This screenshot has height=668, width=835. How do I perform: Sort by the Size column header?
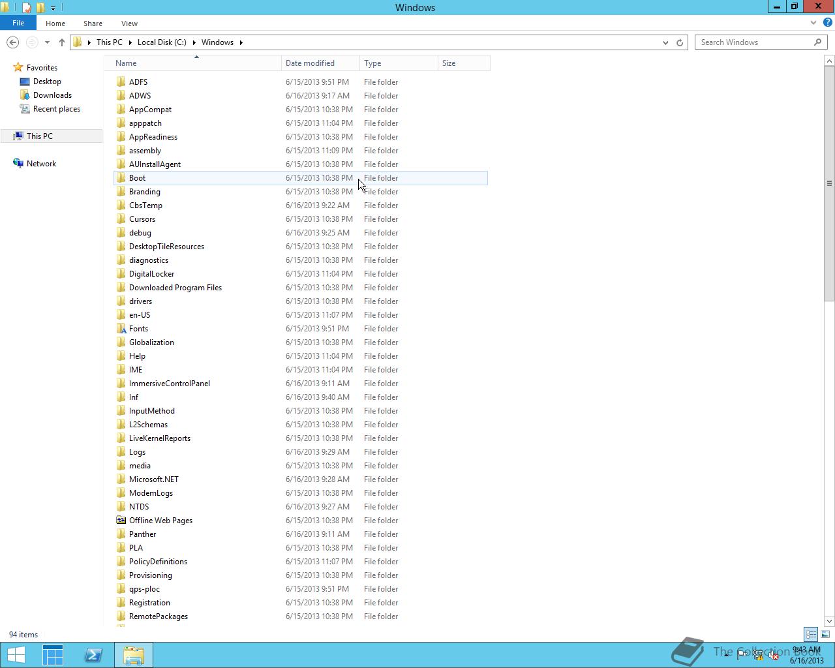point(464,63)
